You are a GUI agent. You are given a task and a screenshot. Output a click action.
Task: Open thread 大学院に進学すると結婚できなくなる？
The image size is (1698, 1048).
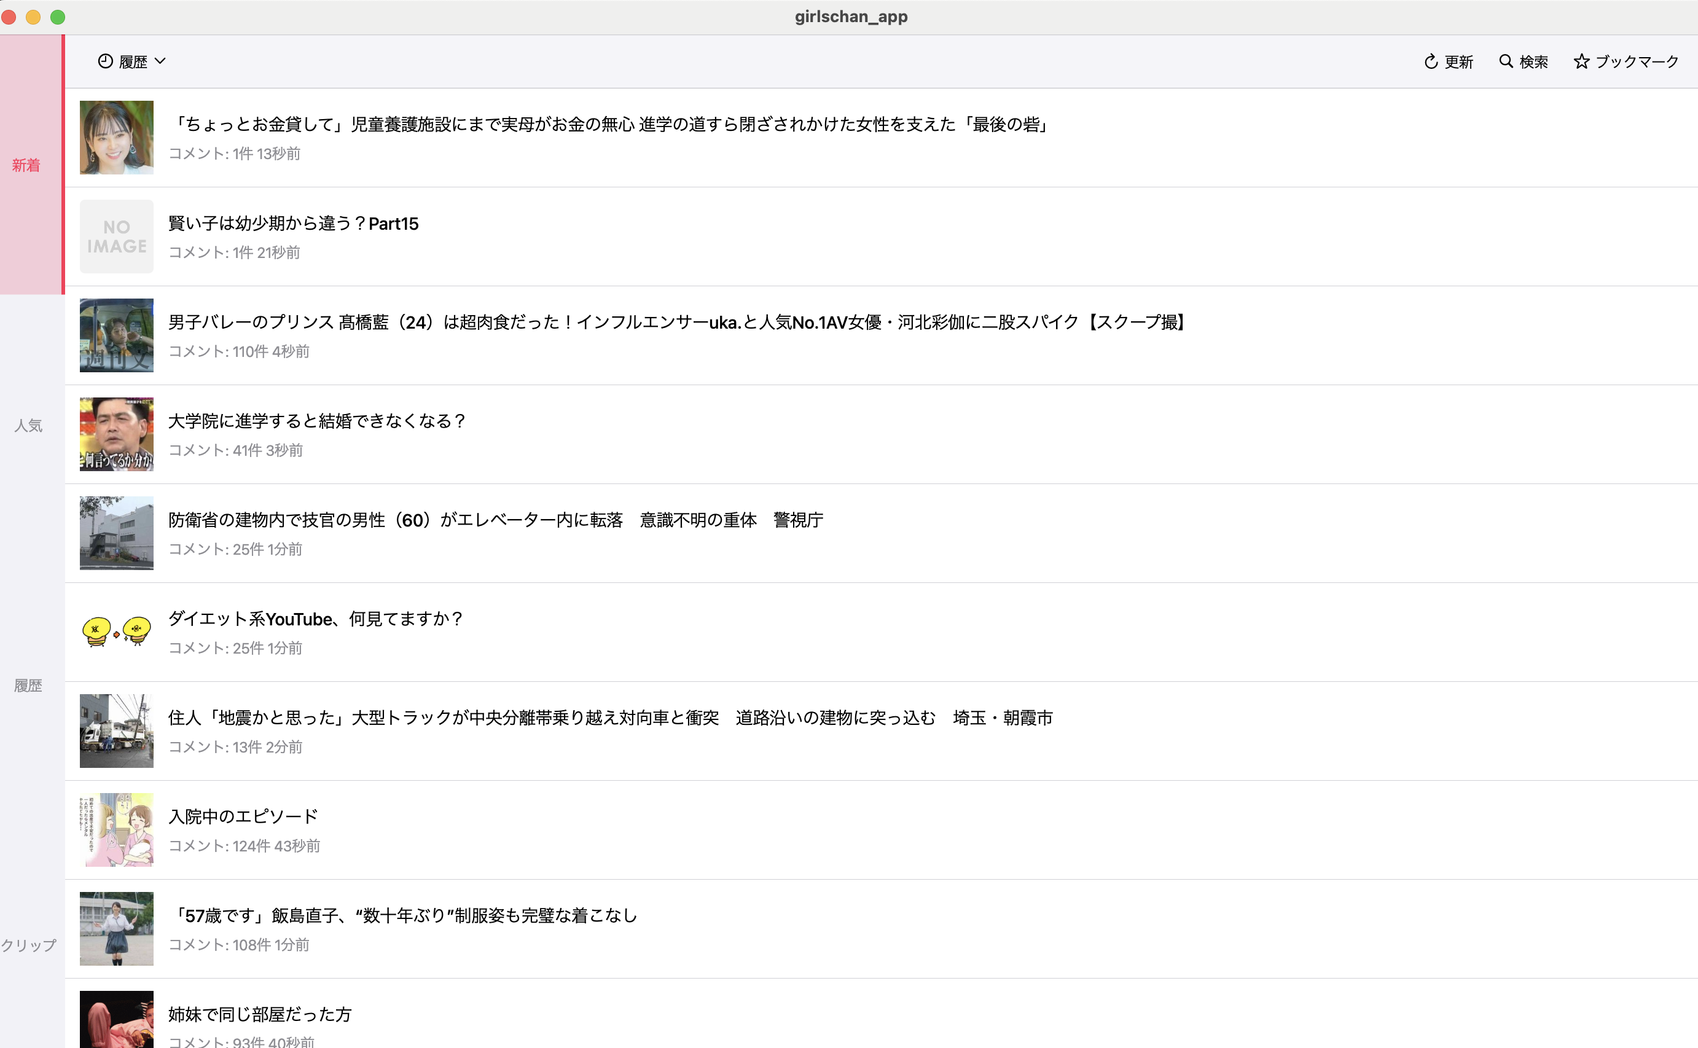[x=317, y=421]
